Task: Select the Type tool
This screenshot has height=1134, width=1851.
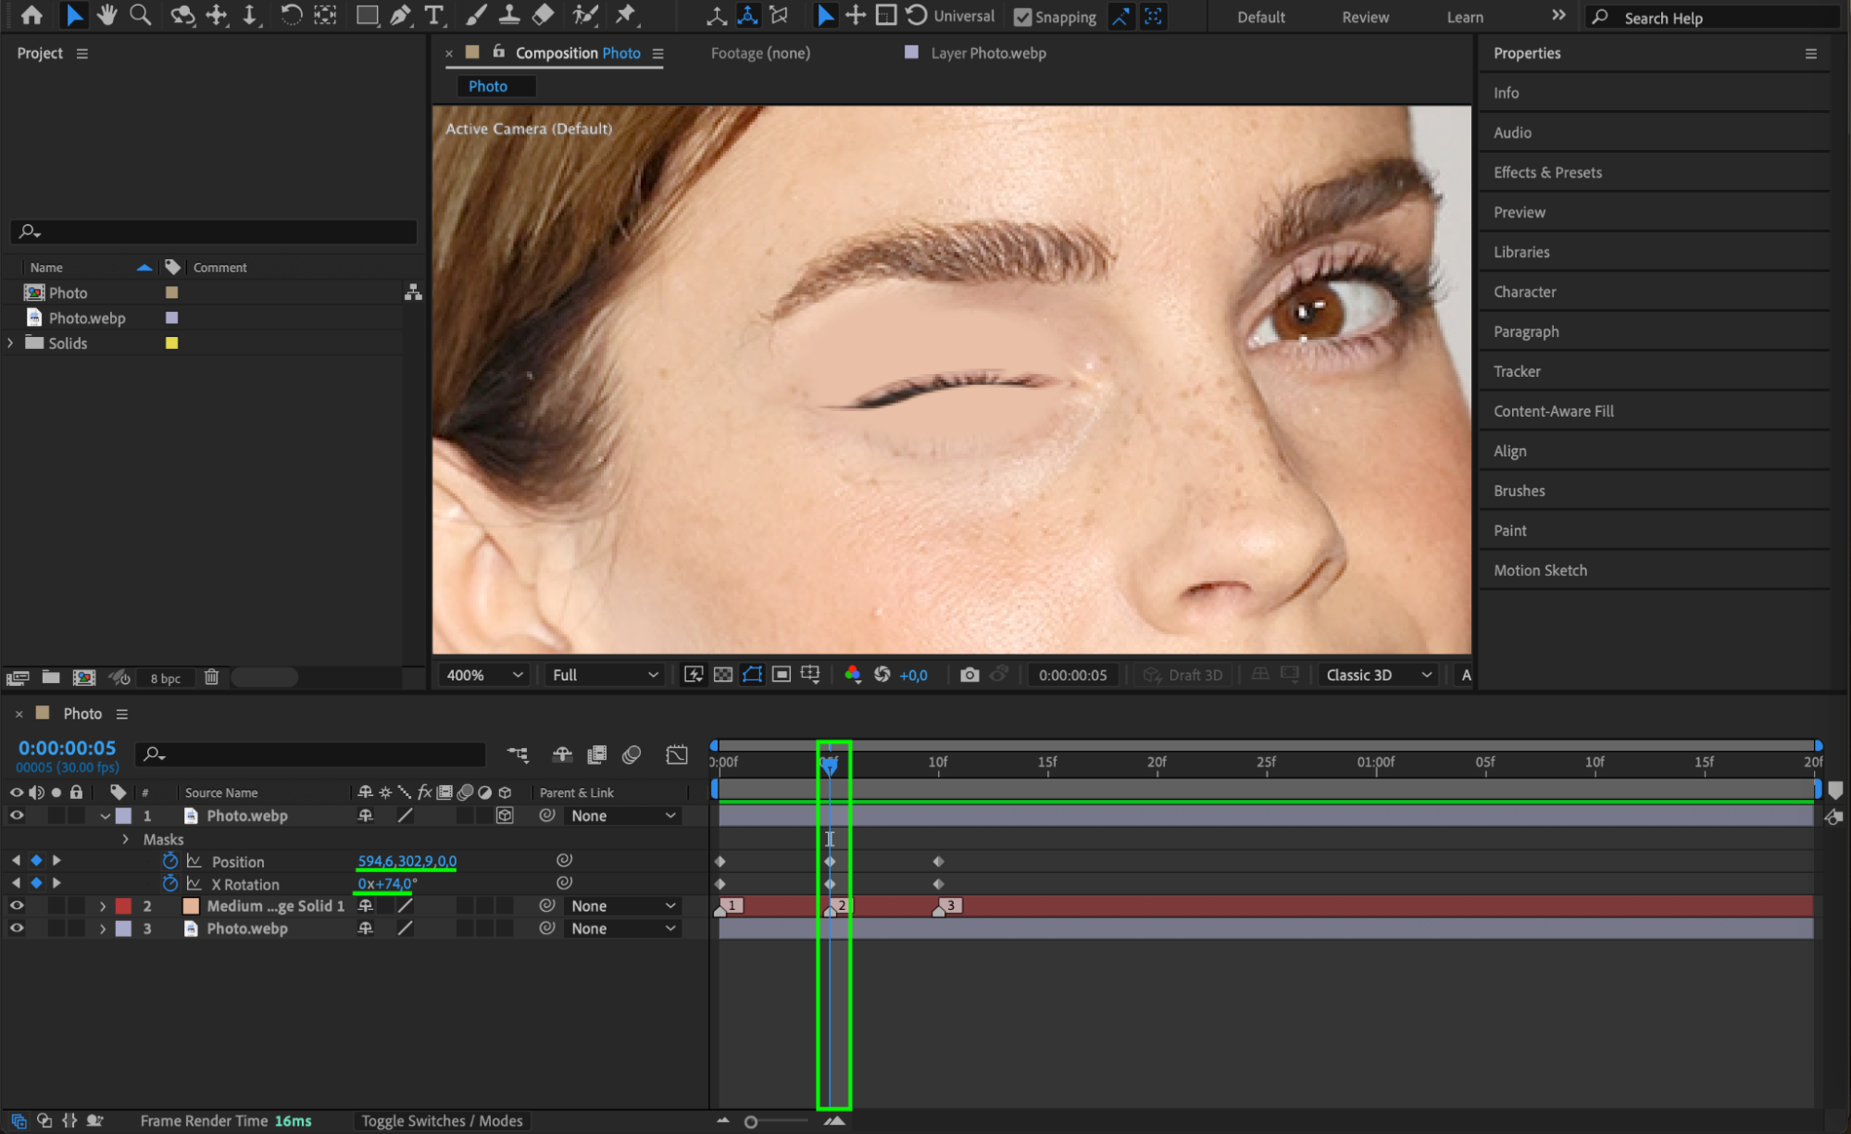Action: coord(433,15)
